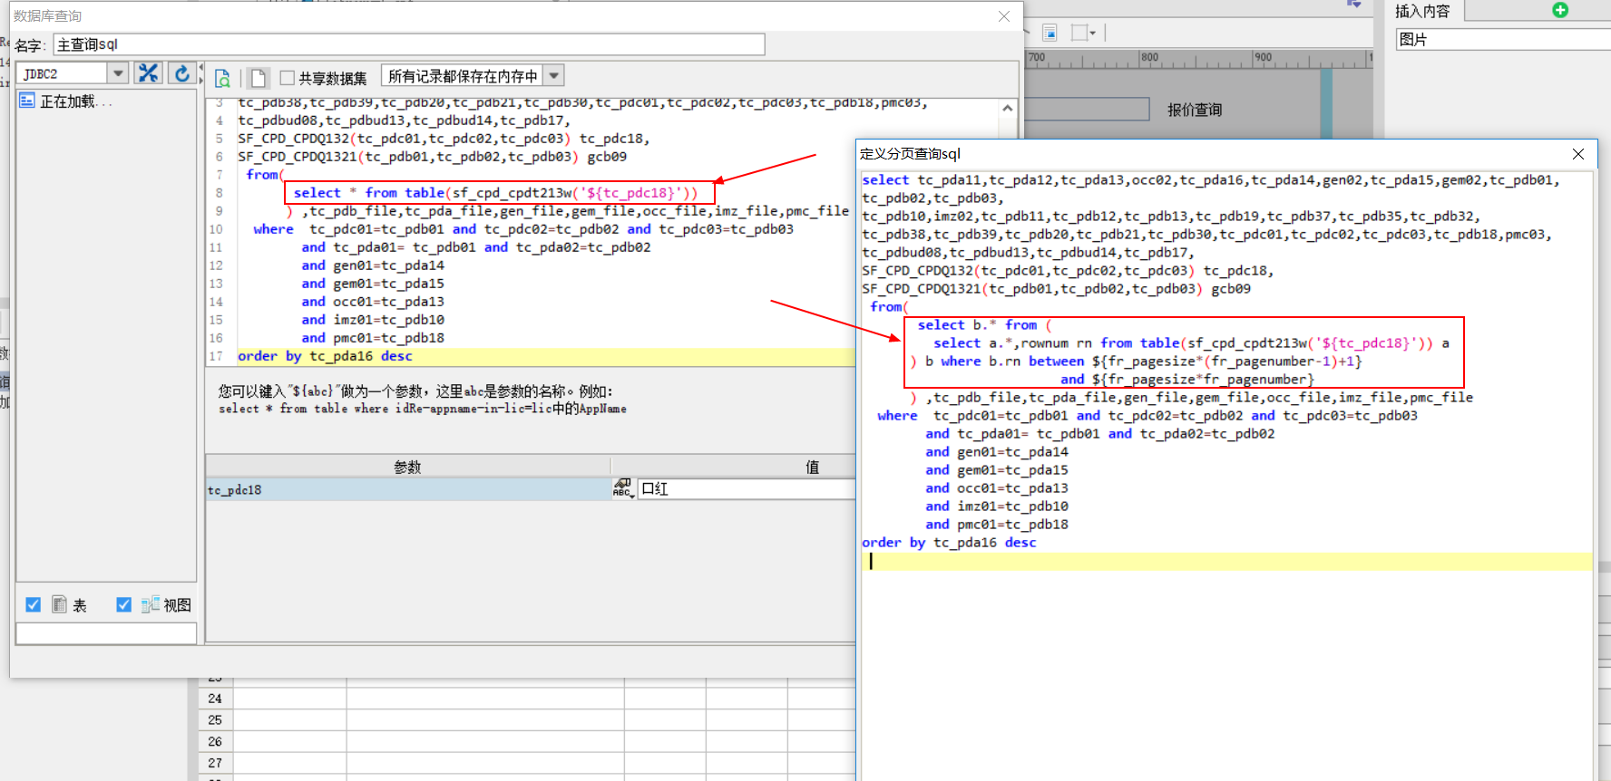The width and height of the screenshot is (1611, 781).
Task: Click the purple arrow icon at the designer top bar
Action: click(1354, 5)
